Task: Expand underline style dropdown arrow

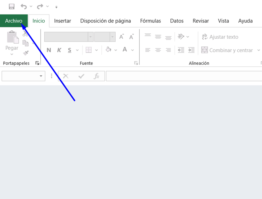Action: tap(77, 50)
